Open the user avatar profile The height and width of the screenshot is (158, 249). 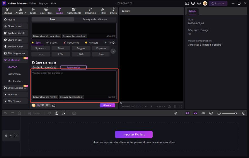coord(205,3)
